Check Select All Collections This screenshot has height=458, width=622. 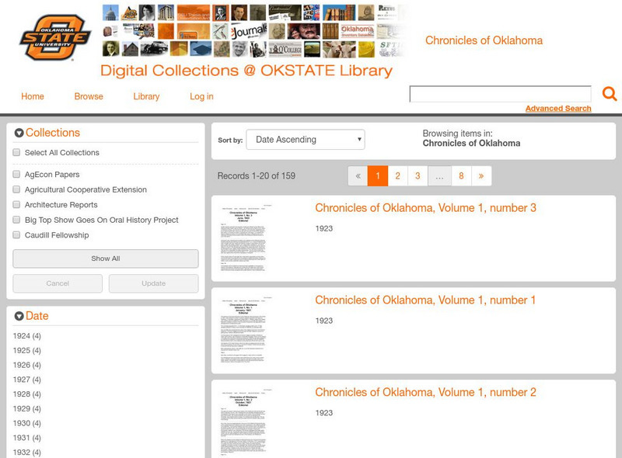click(x=16, y=152)
